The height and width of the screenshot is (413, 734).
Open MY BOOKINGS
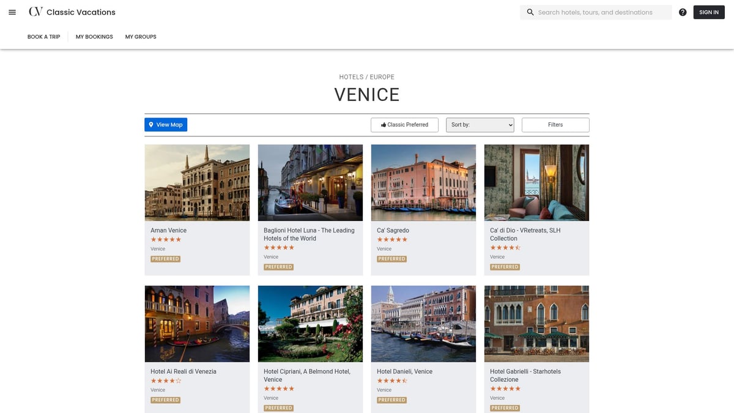tap(94, 37)
